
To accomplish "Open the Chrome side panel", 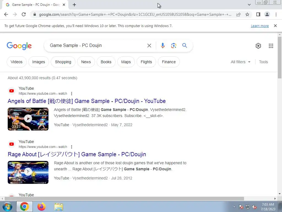I will point(258,14).
